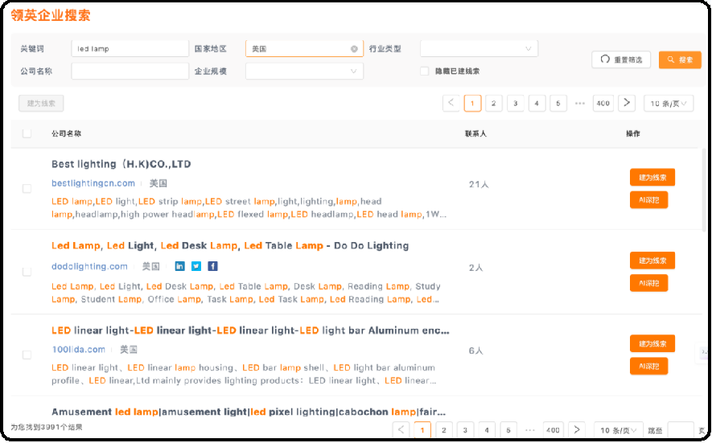
Task: Click AI深挖 for Do Do Lighting row
Action: click(649, 283)
